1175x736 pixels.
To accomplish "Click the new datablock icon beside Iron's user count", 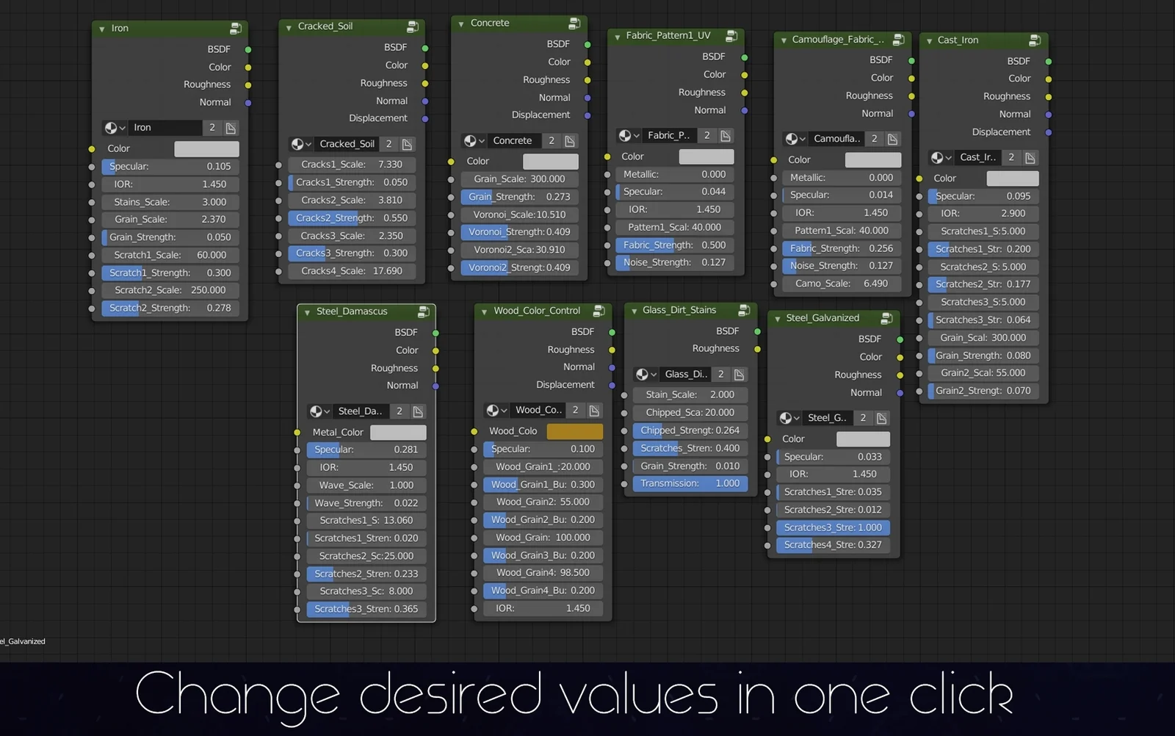I will pyautogui.click(x=231, y=127).
